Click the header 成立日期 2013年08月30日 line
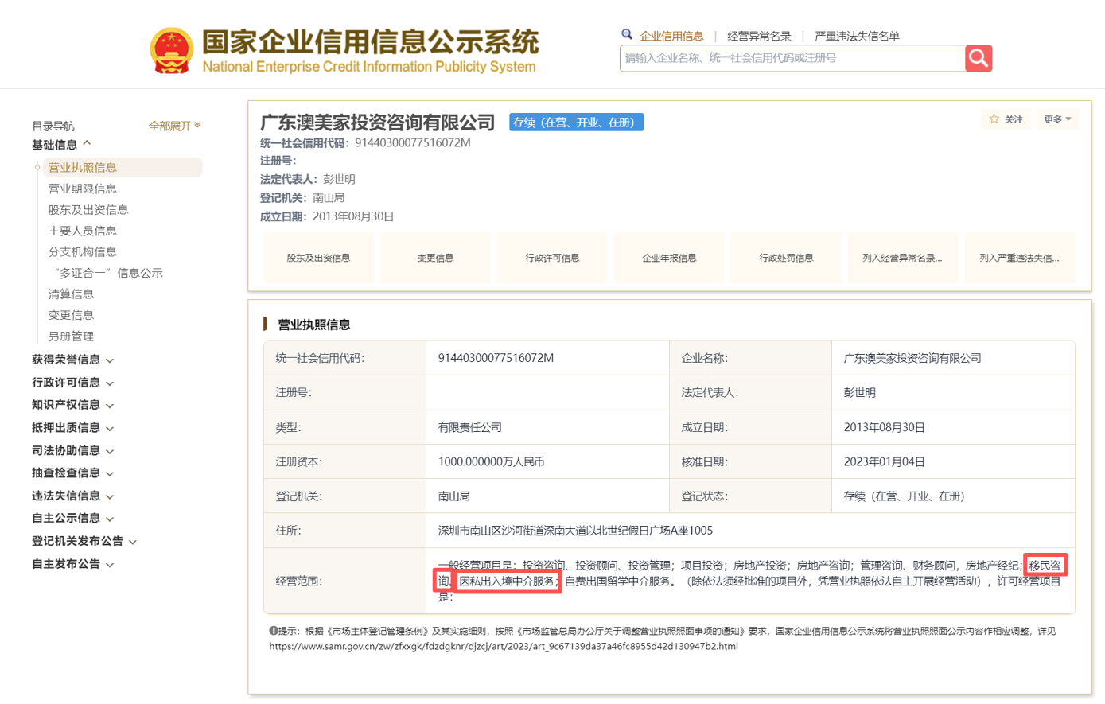This screenshot has height=704, width=1105. click(327, 216)
